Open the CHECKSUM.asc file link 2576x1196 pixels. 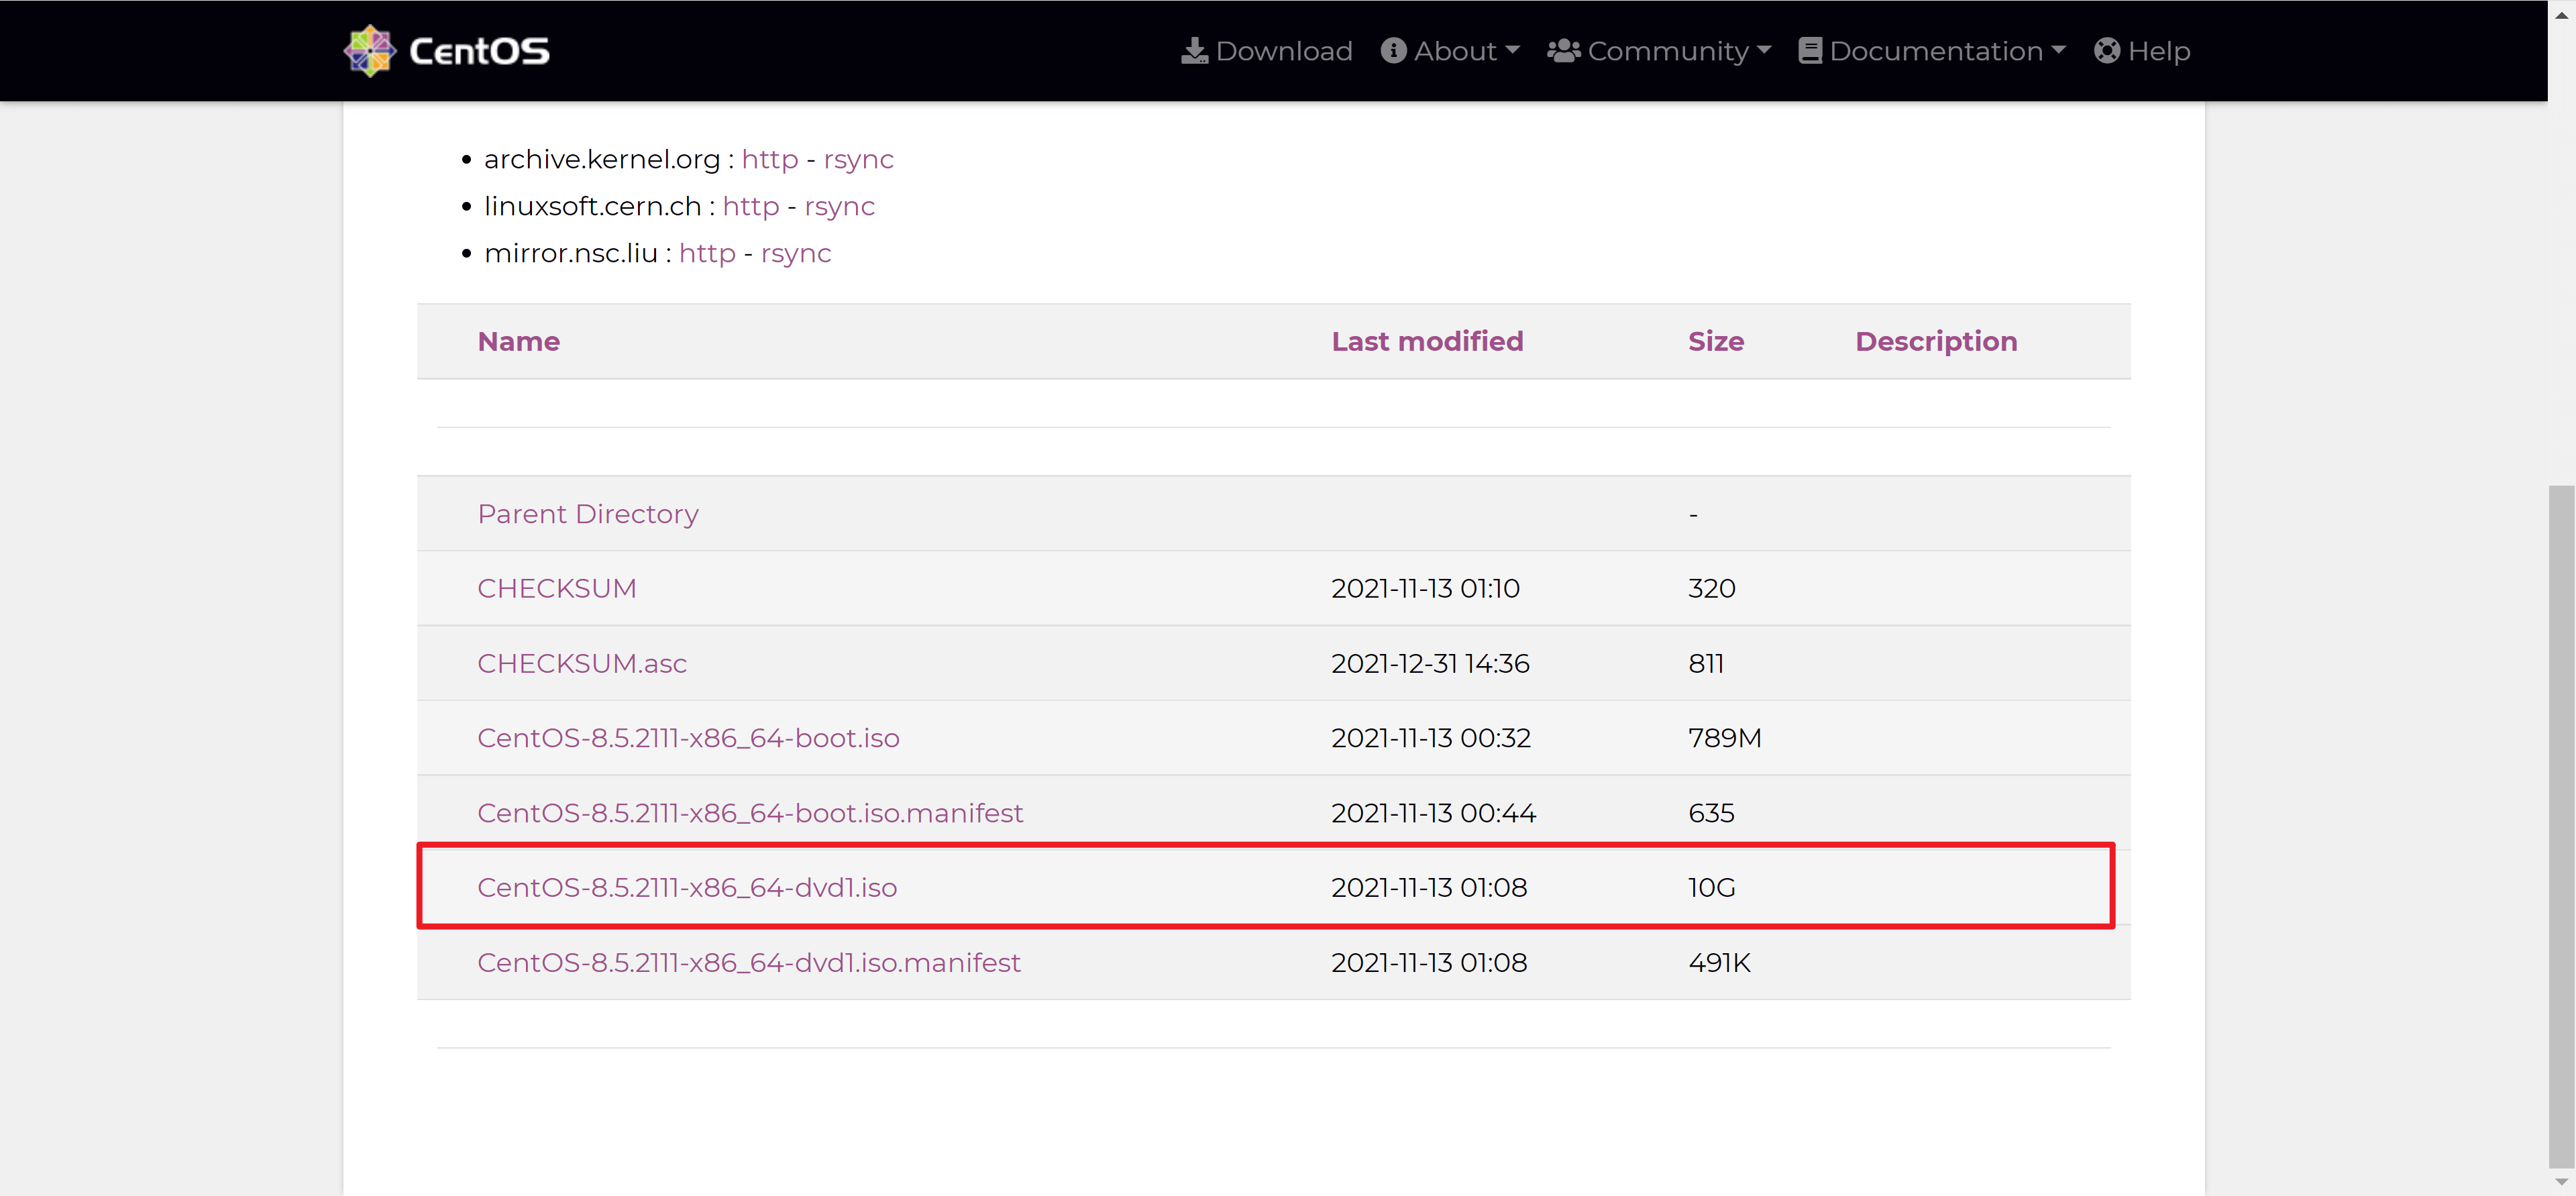click(x=581, y=663)
